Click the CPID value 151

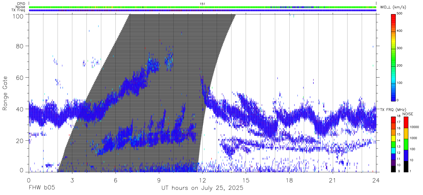(202, 4)
